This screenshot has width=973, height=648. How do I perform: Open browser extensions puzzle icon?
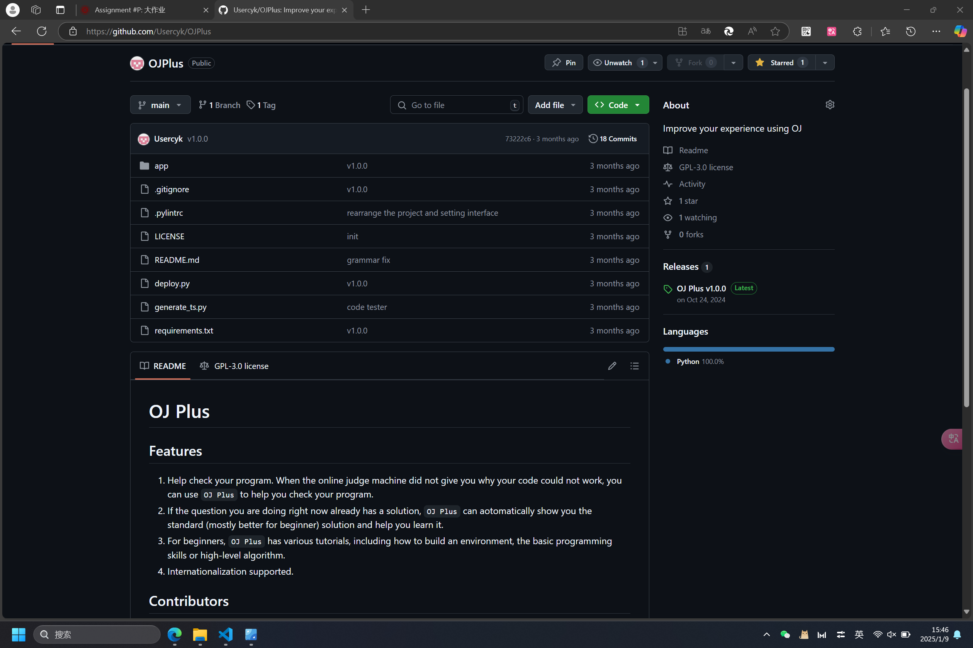pos(857,31)
